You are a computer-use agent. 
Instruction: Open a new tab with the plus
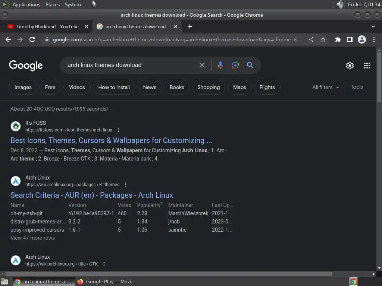coord(190,26)
